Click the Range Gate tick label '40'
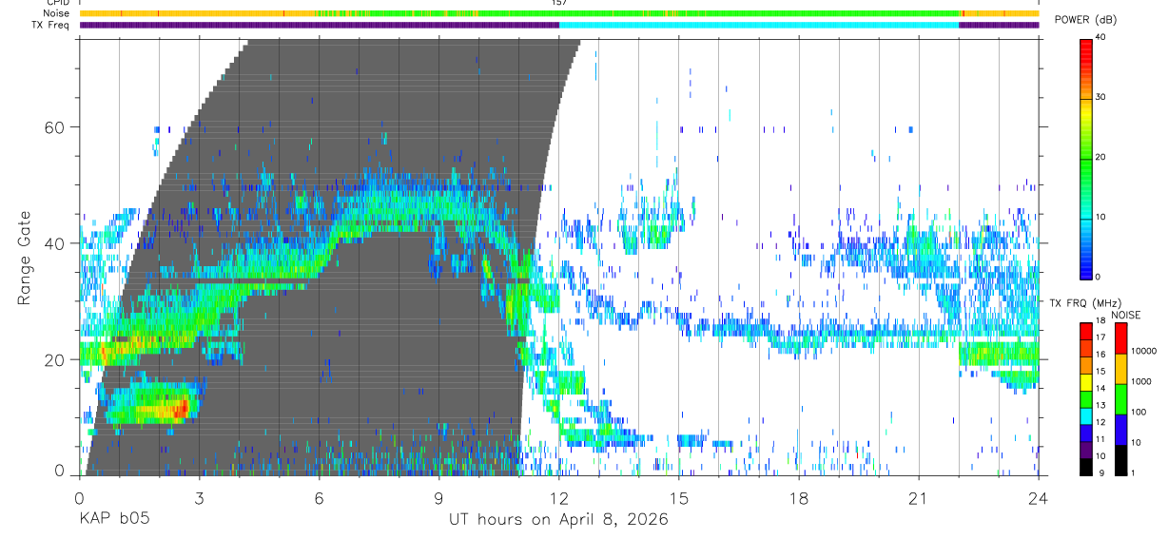1168x539 pixels. [56, 243]
